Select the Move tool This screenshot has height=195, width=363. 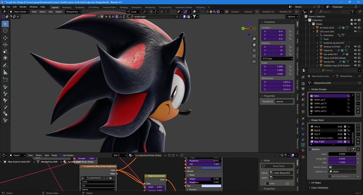(x=5, y=38)
